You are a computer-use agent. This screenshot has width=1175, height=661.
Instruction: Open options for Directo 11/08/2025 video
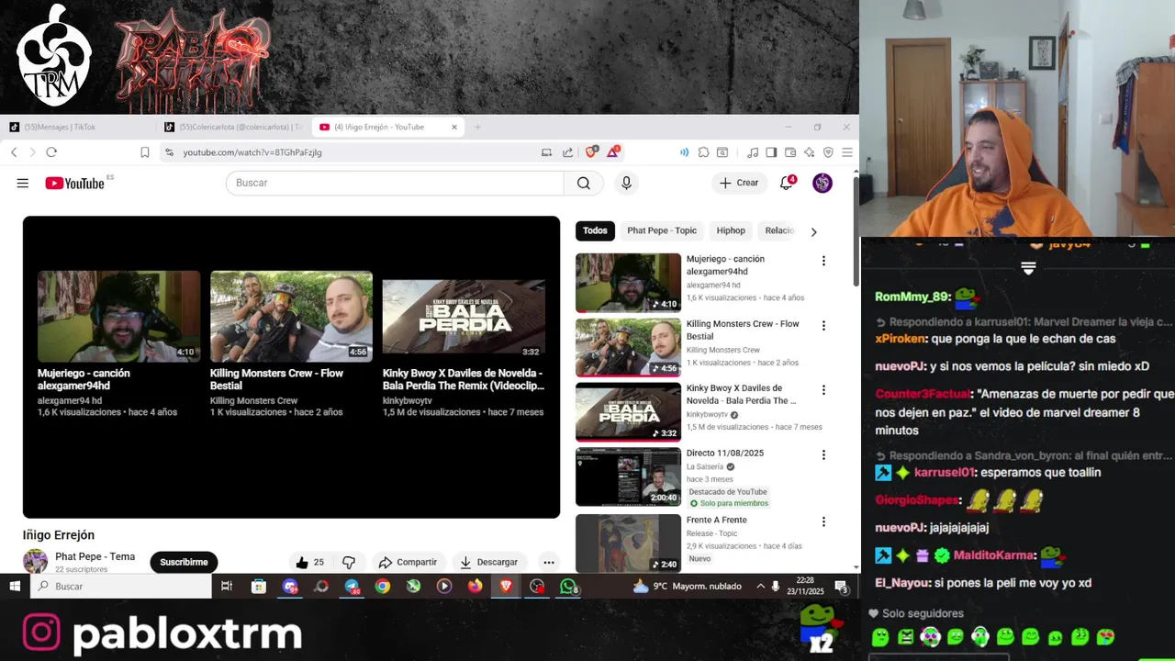[823, 454]
